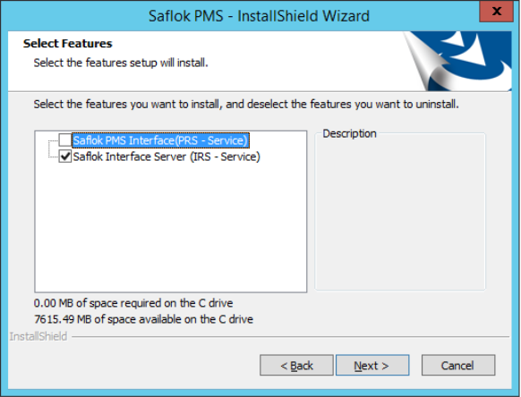Click the space available on C drive text
The height and width of the screenshot is (397, 521).
(143, 319)
